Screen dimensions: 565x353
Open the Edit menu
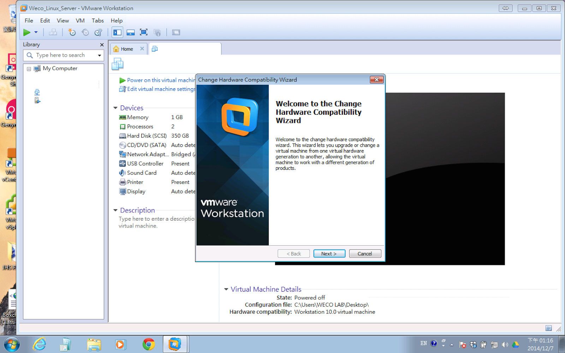45,20
